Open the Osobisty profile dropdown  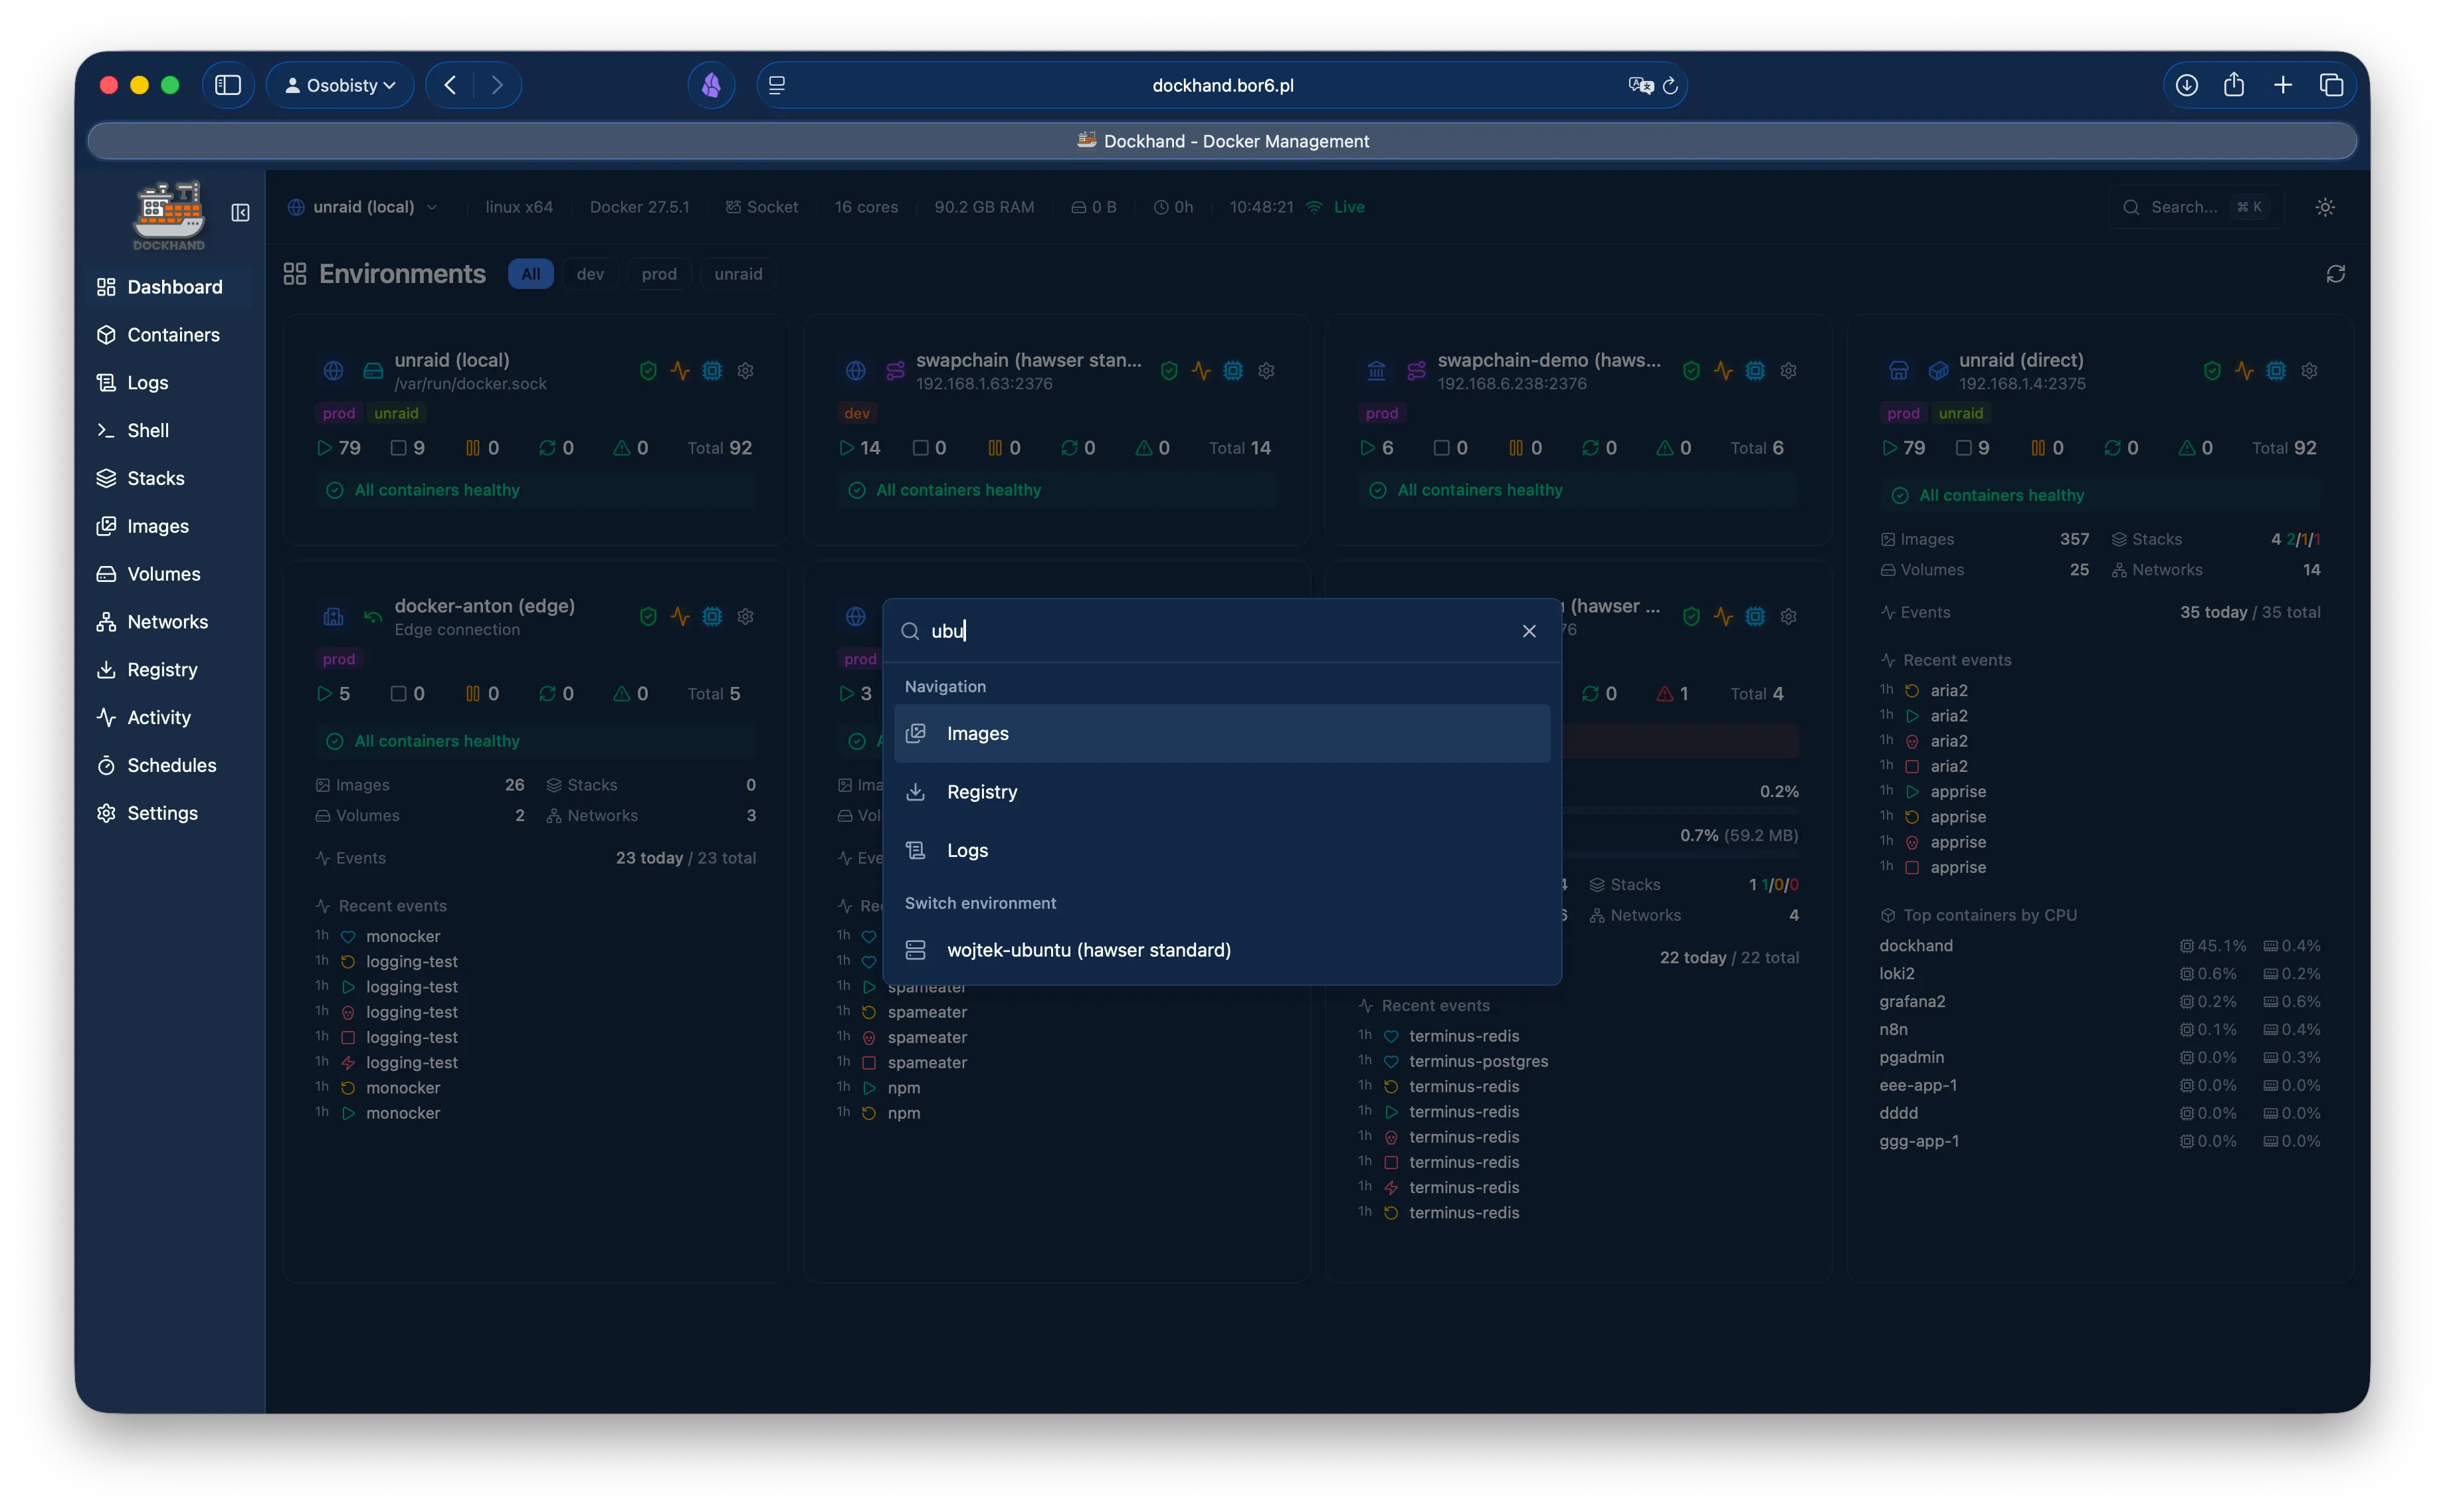click(x=340, y=84)
